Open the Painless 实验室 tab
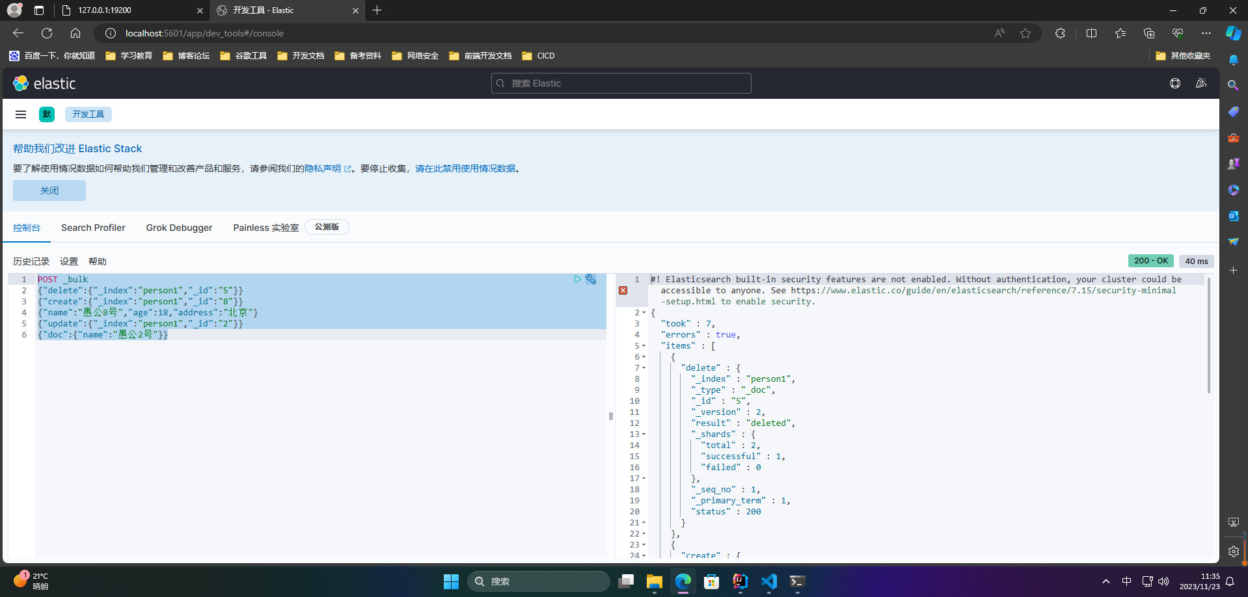 [266, 228]
